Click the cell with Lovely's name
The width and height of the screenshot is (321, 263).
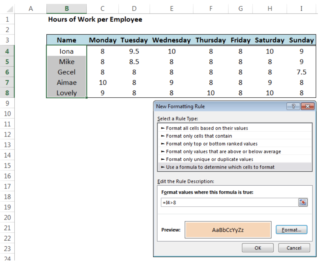66,93
